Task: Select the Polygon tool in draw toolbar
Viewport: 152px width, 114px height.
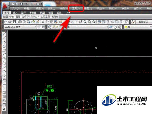Action: (4, 46)
